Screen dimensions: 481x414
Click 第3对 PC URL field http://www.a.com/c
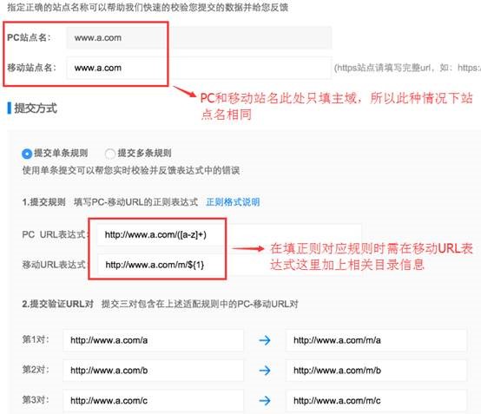[153, 400]
